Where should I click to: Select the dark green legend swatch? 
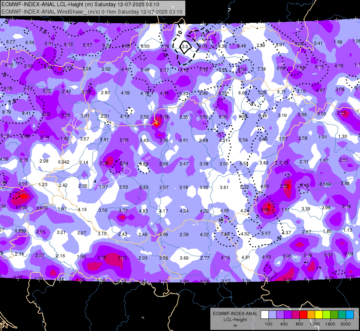tap(334, 314)
